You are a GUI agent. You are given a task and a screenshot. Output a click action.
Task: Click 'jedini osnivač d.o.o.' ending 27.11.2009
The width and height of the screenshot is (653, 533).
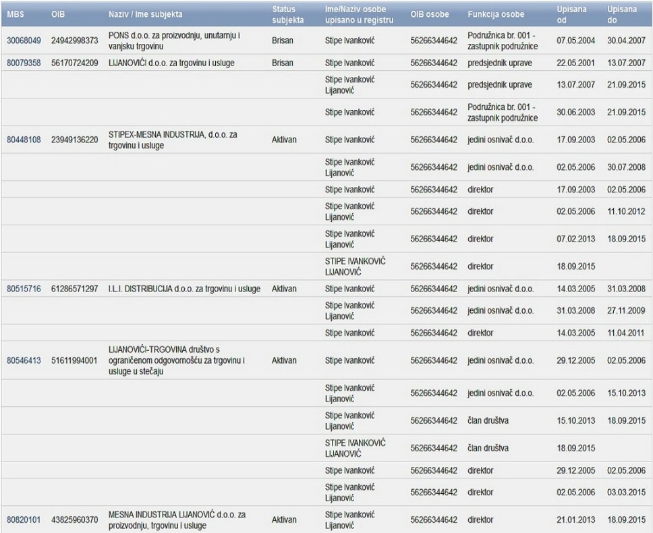pos(501,310)
